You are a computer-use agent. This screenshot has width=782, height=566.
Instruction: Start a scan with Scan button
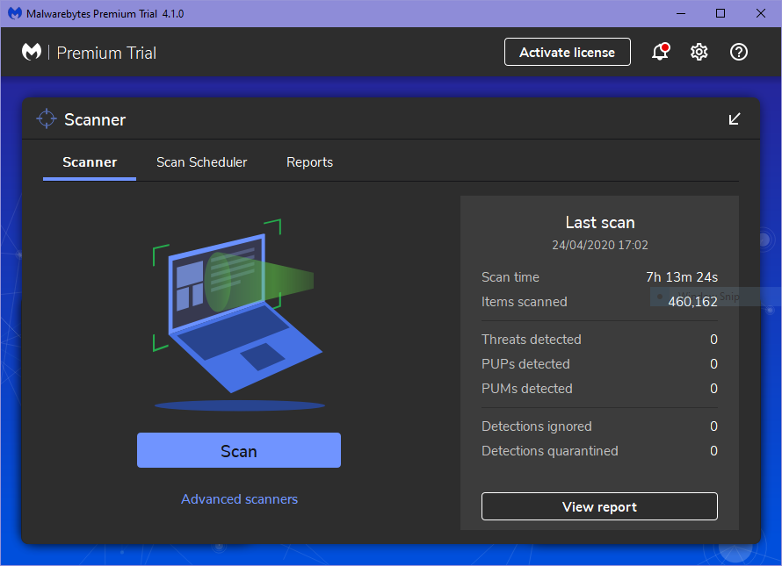point(239,450)
